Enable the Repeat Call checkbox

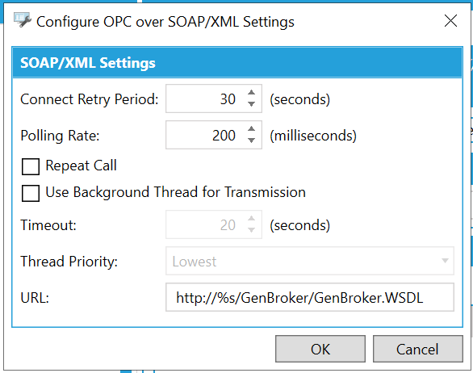(31, 166)
